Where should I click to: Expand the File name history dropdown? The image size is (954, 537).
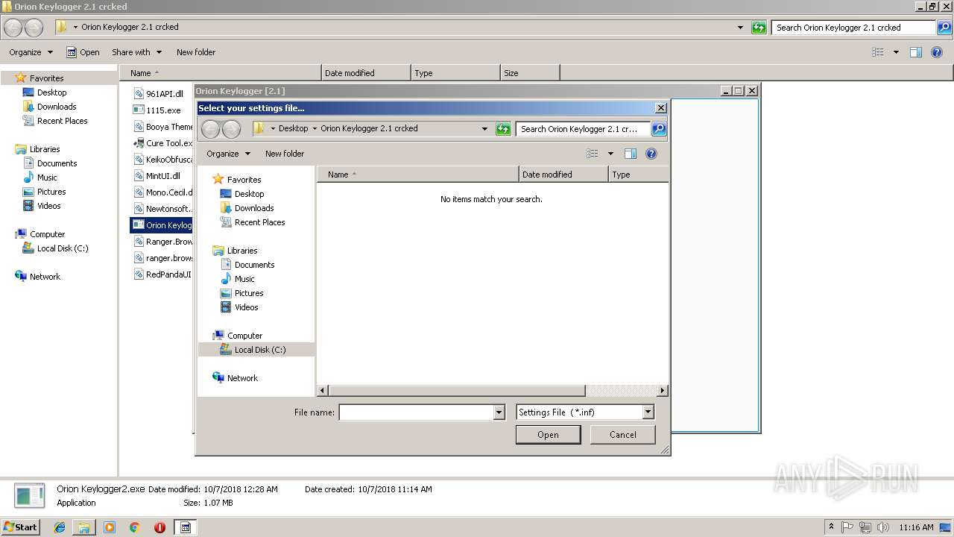point(499,412)
